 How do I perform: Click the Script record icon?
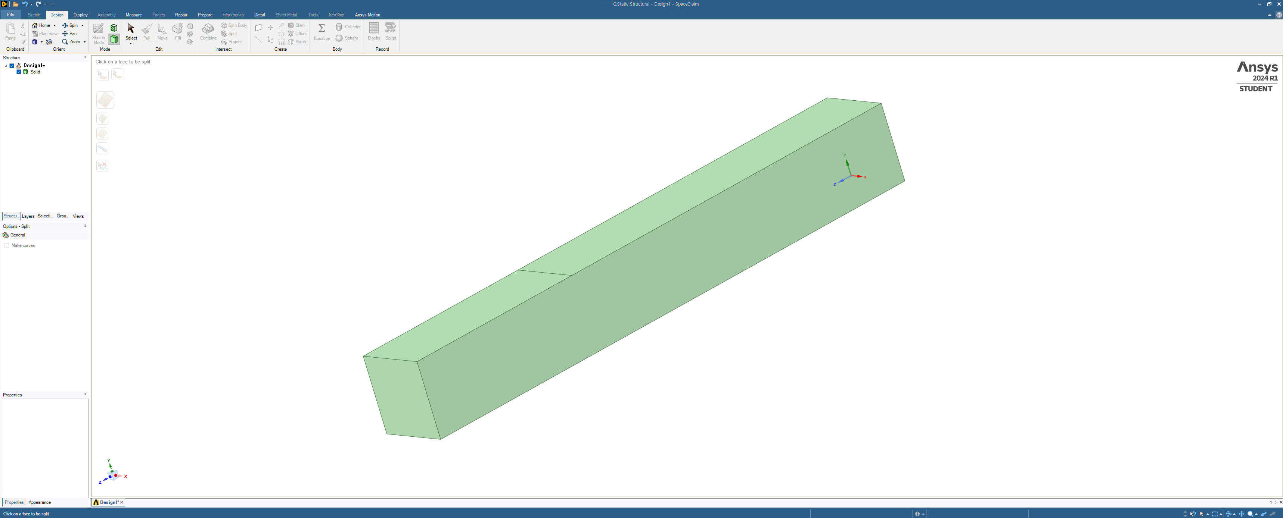[391, 28]
